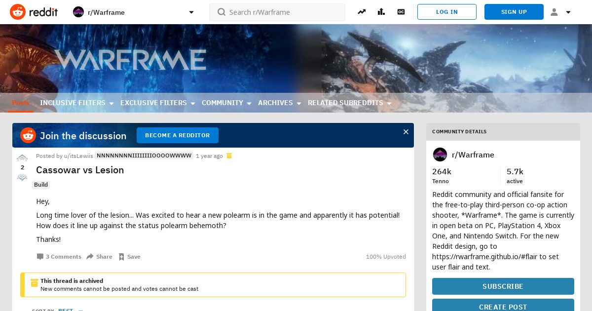Click the WARFRAME banner logo
Image resolution: width=592 pixels, height=311 pixels.
[130, 60]
